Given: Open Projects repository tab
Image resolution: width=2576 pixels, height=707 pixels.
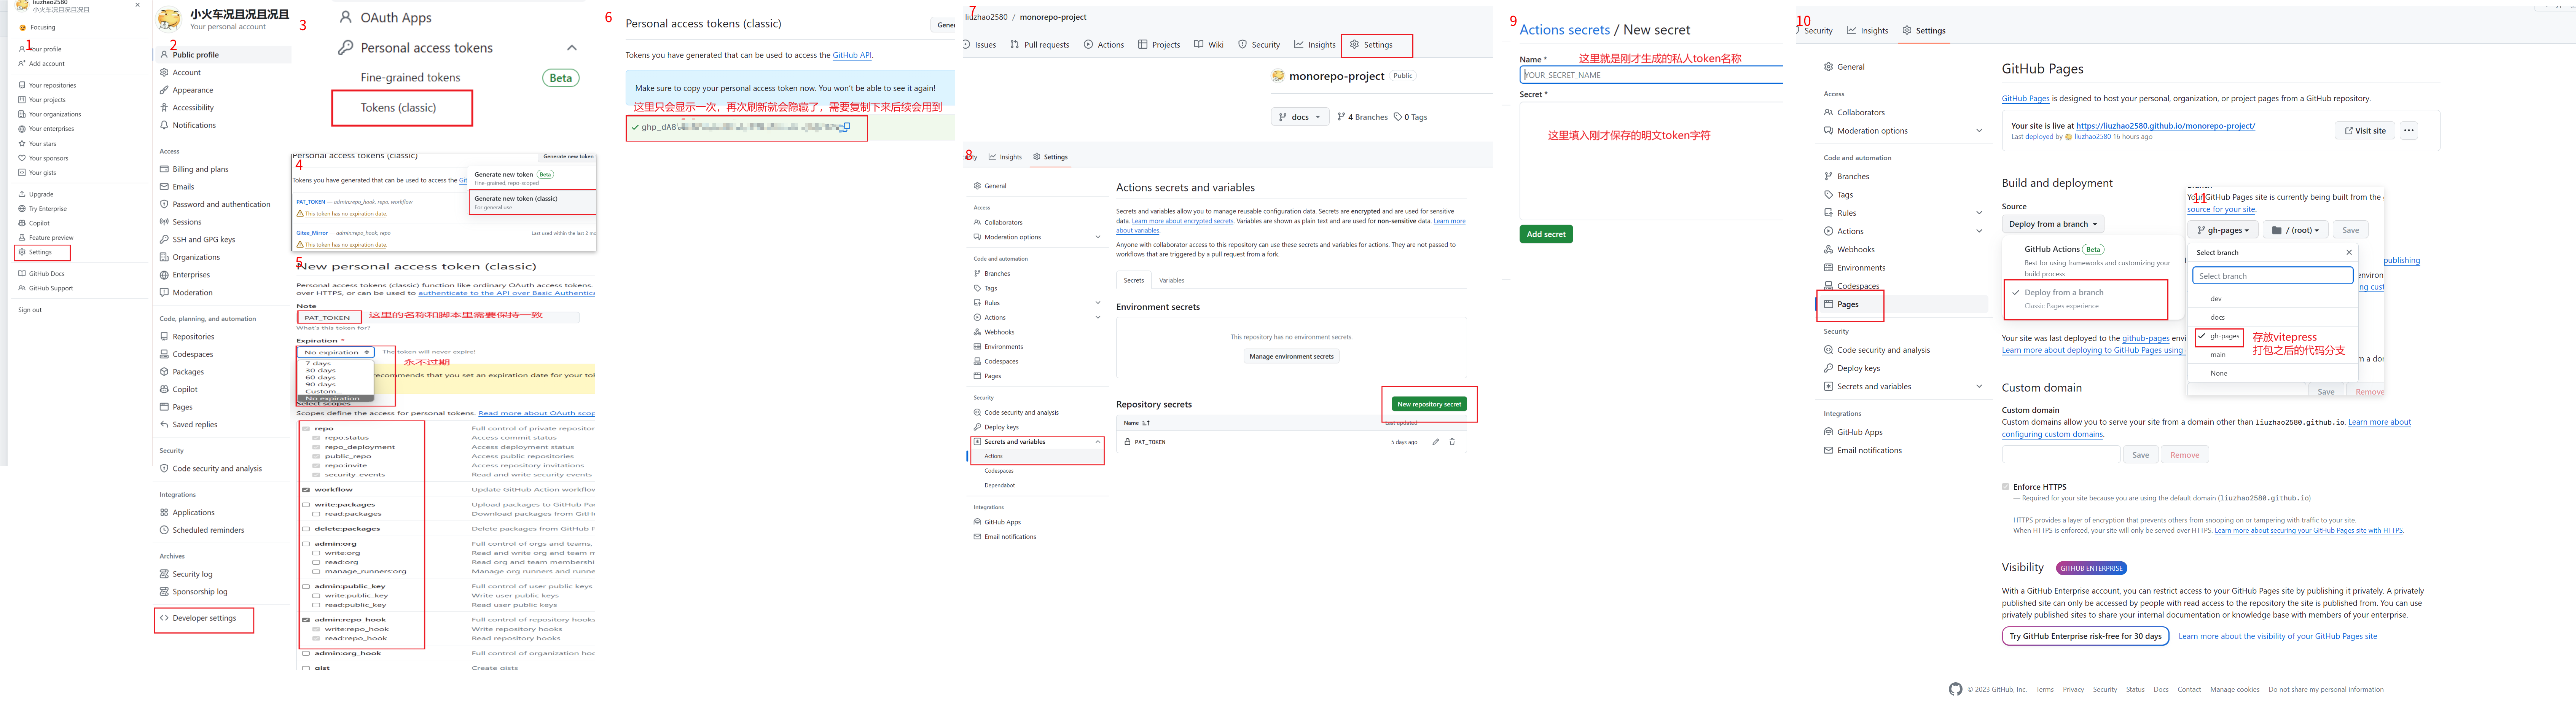Looking at the screenshot, I should [1159, 45].
